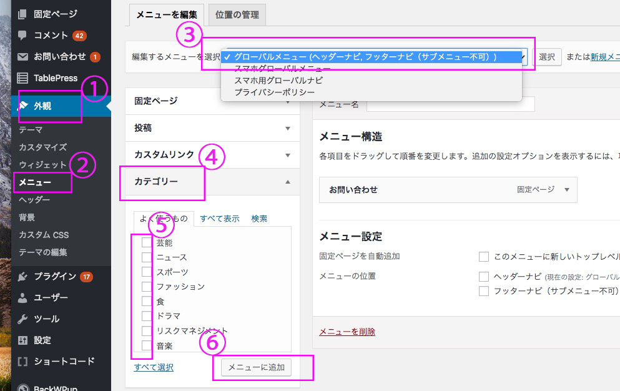Click the envelope icon beside お問い合わせ

tap(22, 57)
